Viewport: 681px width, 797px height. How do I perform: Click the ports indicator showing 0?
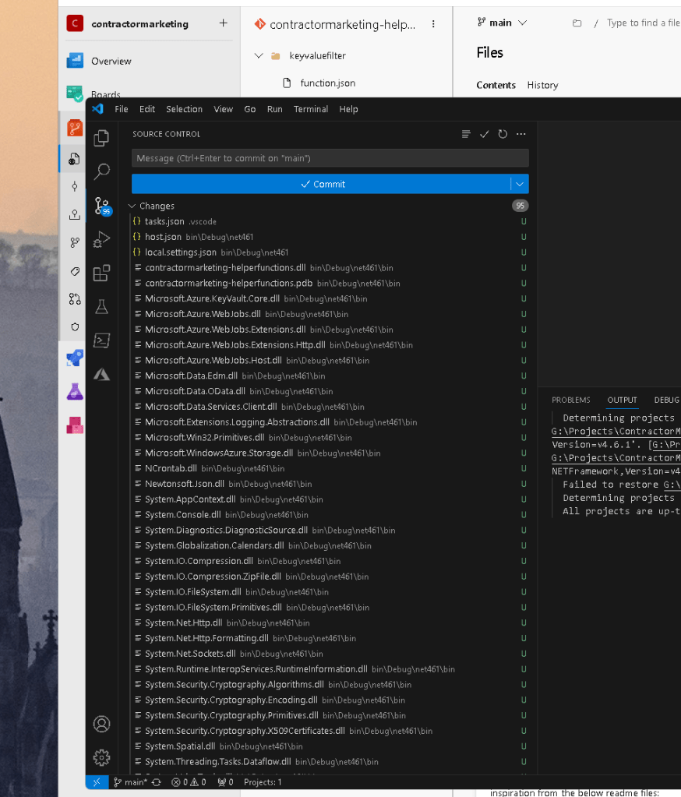[x=225, y=782]
